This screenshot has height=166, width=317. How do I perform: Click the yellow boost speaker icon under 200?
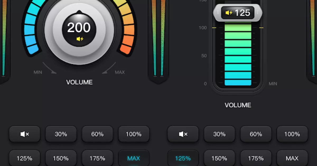click(80, 39)
